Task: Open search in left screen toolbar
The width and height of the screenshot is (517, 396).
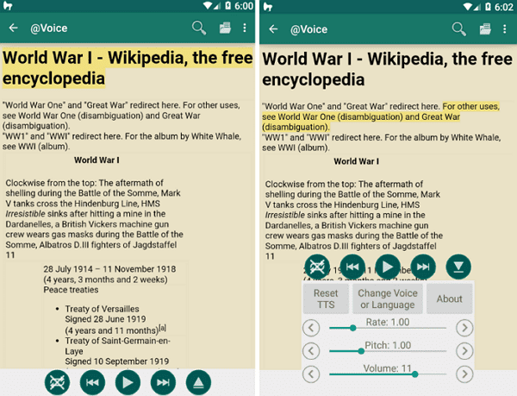Action: (x=199, y=28)
